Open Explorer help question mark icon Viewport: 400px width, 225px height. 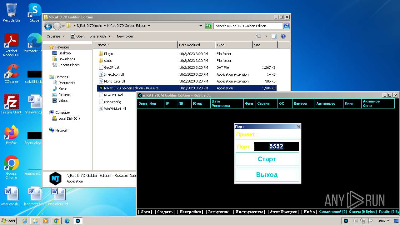(x=283, y=36)
